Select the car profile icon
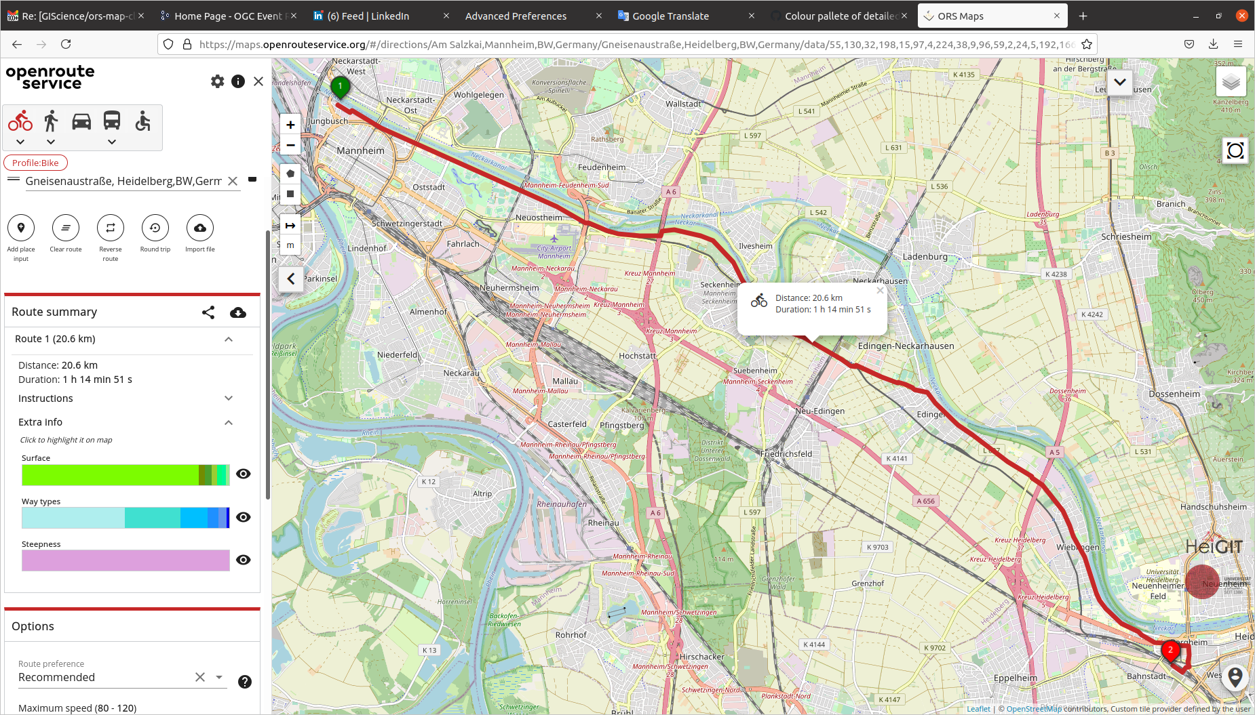The height and width of the screenshot is (715, 1255). pos(81,121)
